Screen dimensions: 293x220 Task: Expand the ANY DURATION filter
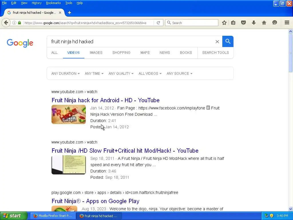[x=66, y=74]
